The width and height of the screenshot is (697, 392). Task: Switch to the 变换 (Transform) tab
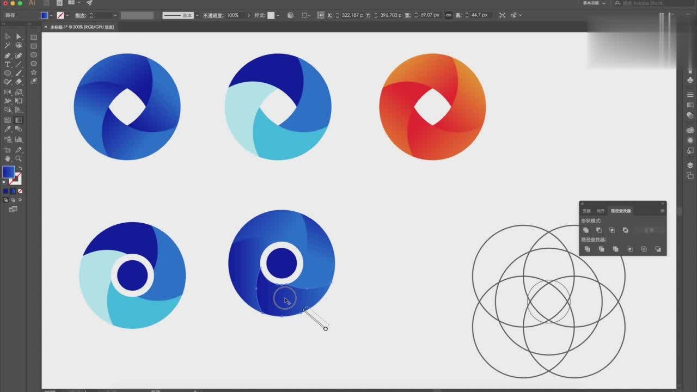tap(586, 211)
